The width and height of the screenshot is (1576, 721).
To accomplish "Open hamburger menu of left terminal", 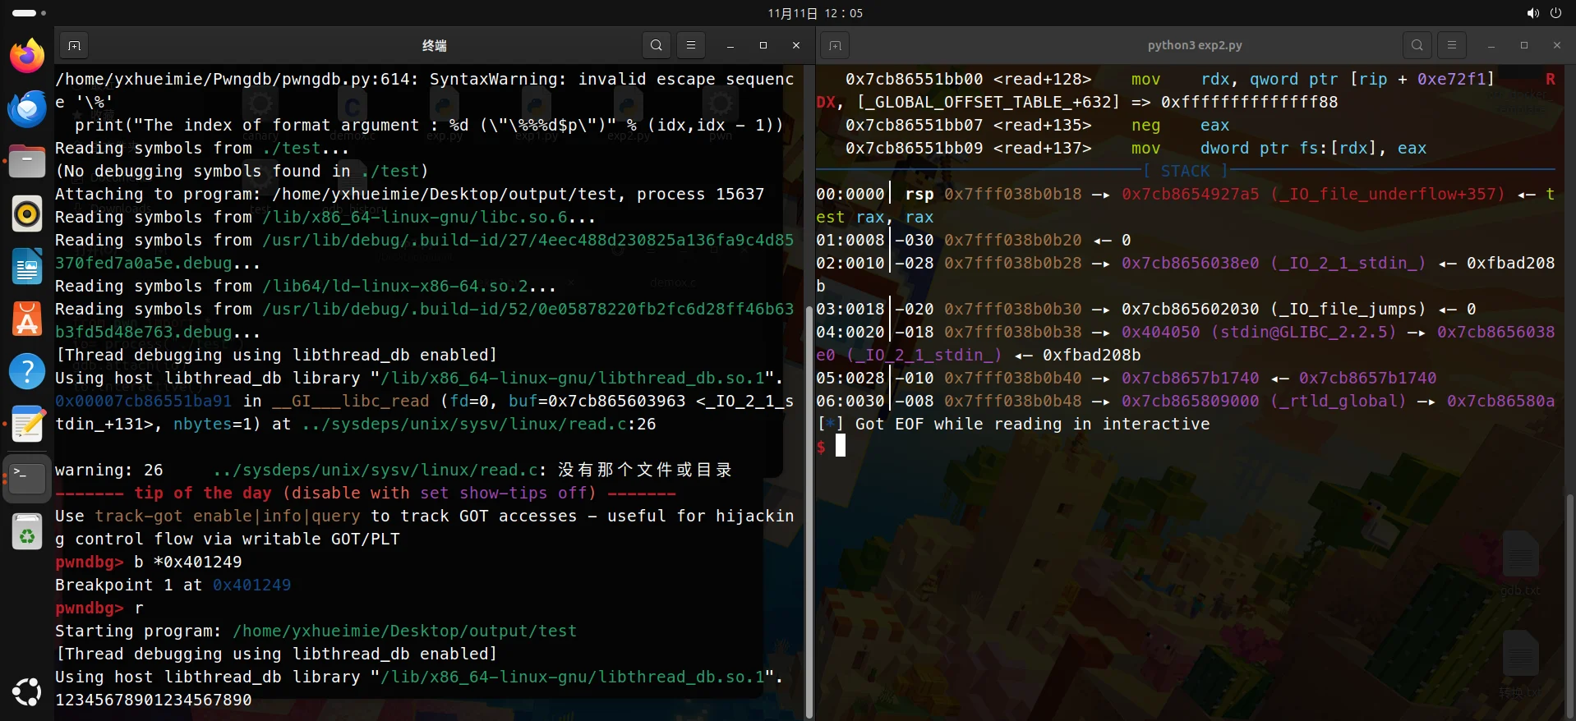I will [x=691, y=46].
